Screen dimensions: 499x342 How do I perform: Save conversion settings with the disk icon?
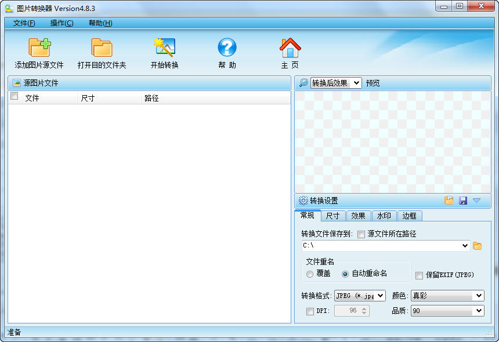point(463,200)
